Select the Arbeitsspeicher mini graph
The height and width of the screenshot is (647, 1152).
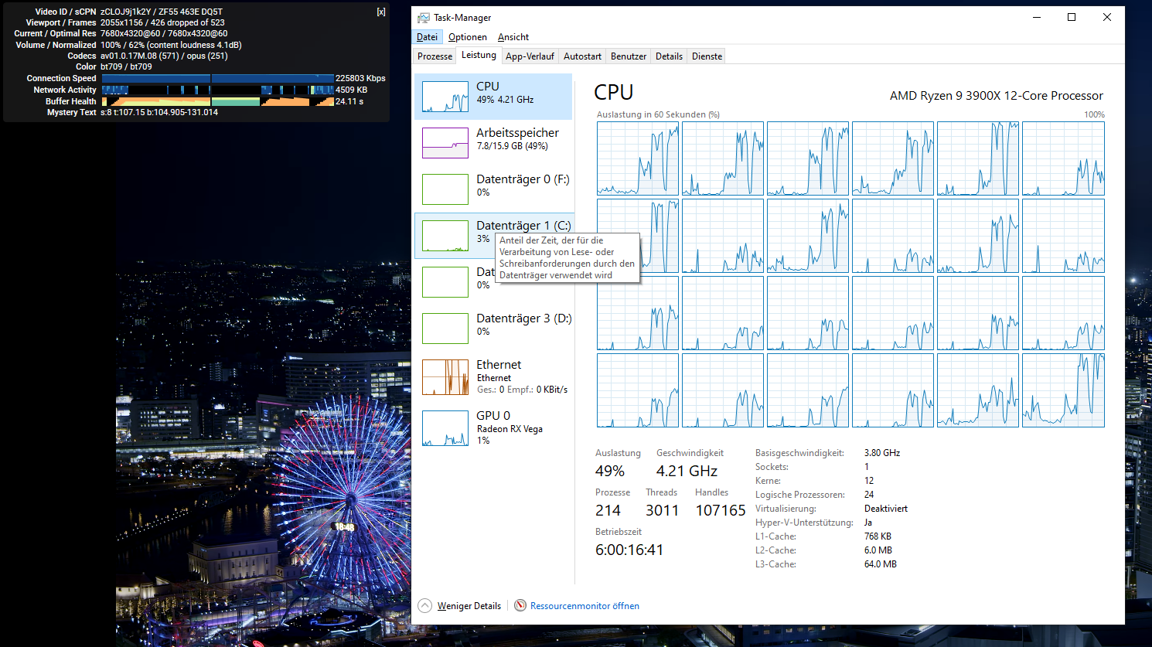445,143
